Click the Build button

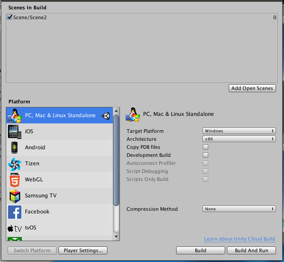point(201,250)
